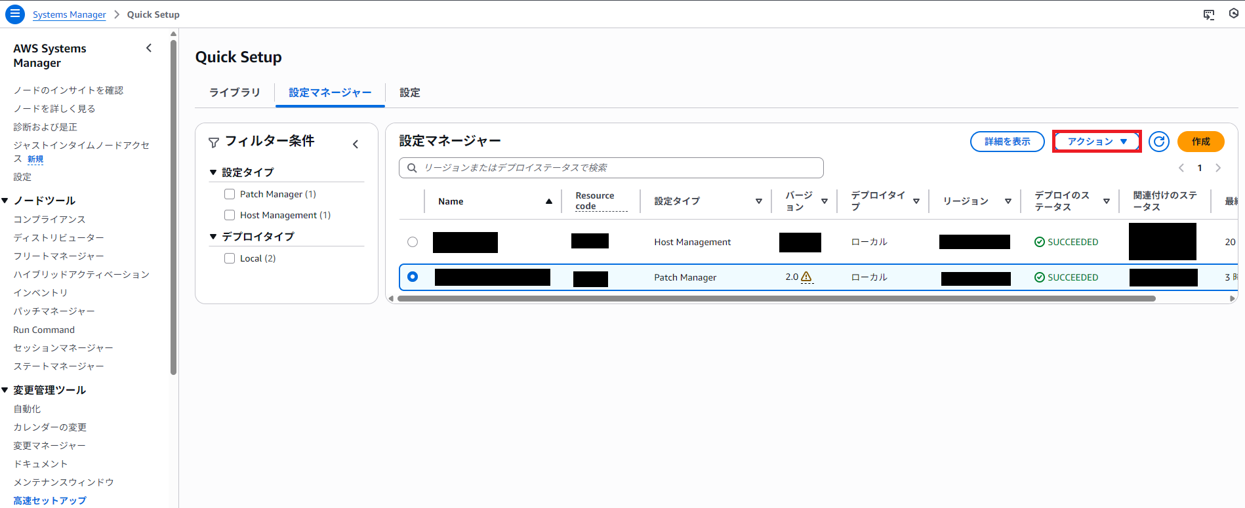Collapse the デプロイタイプ filter section
The image size is (1245, 508).
click(213, 237)
